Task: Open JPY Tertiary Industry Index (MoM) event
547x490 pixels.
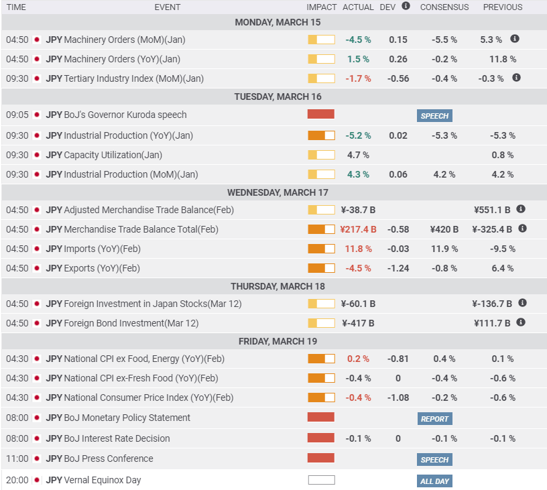Action: point(125,79)
